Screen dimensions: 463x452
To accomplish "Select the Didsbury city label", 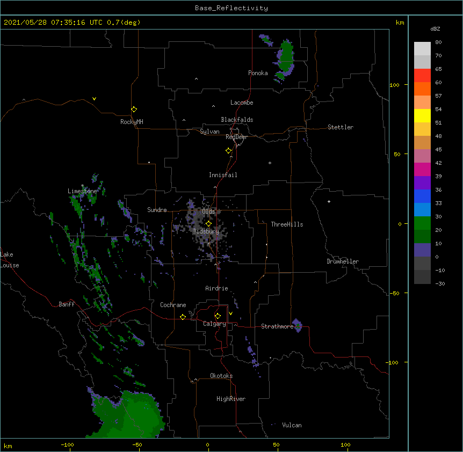I will click(x=206, y=231).
